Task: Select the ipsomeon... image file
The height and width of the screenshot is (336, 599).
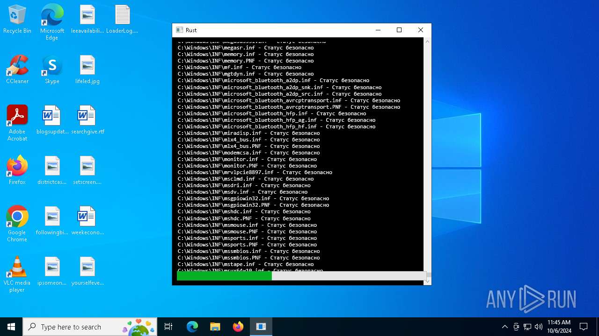Action: click(52, 272)
